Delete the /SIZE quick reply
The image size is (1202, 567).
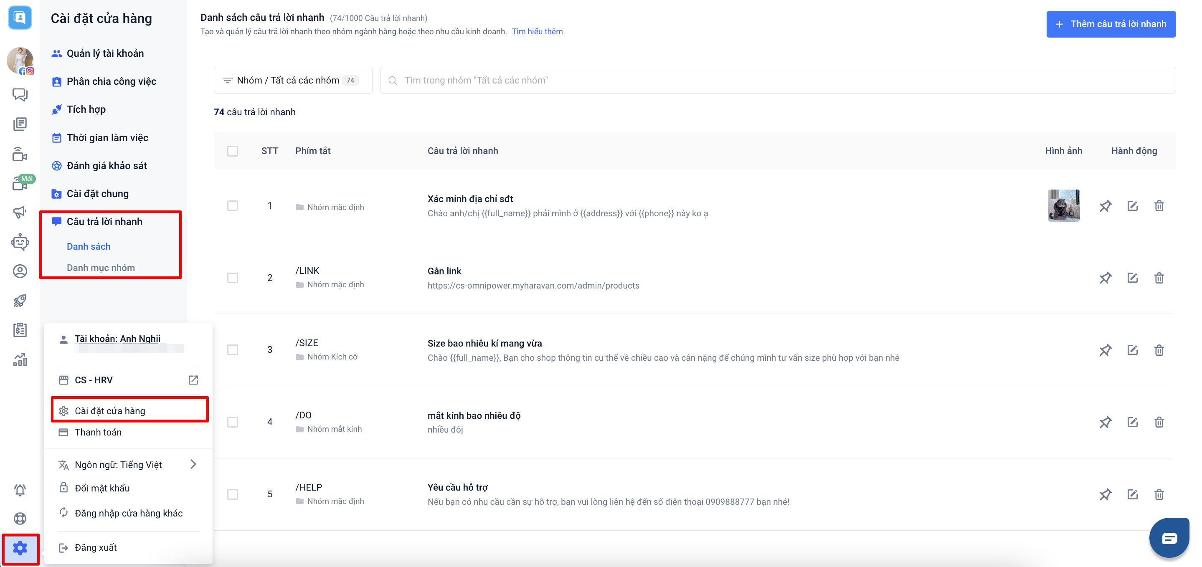[x=1159, y=350]
